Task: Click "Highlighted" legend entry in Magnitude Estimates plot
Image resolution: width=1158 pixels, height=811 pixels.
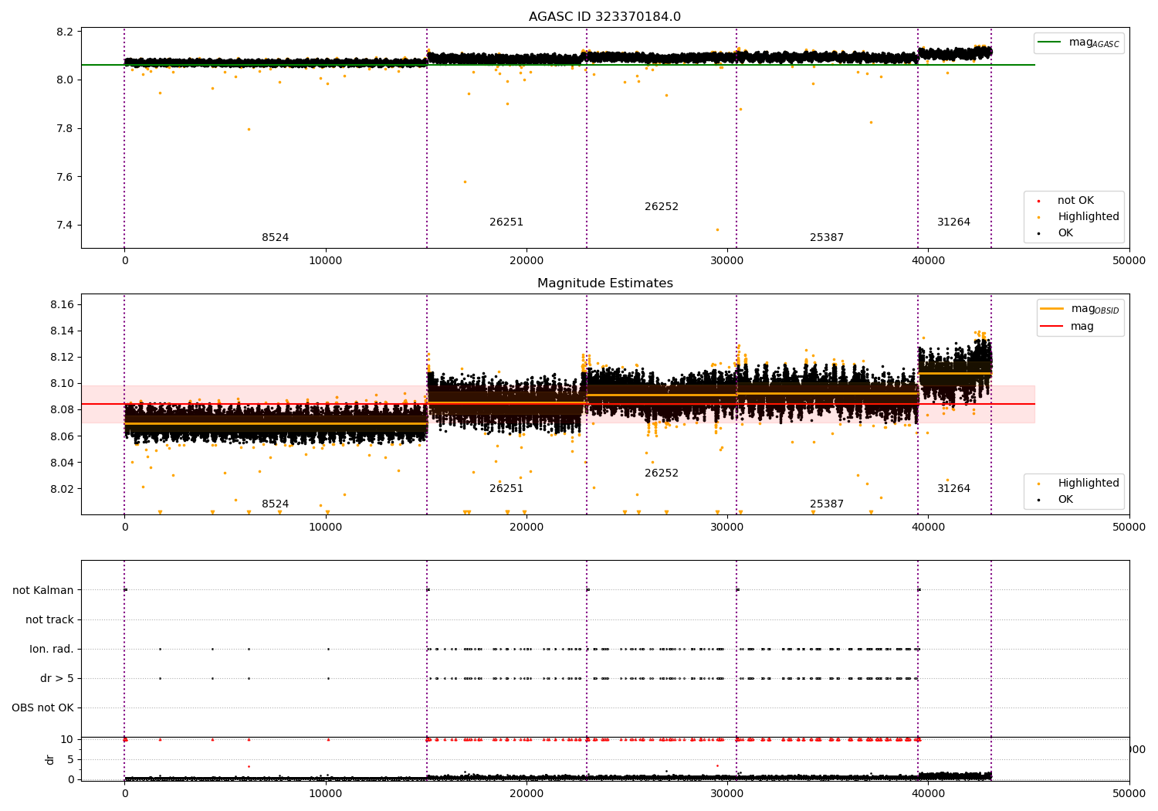Action: click(1088, 484)
